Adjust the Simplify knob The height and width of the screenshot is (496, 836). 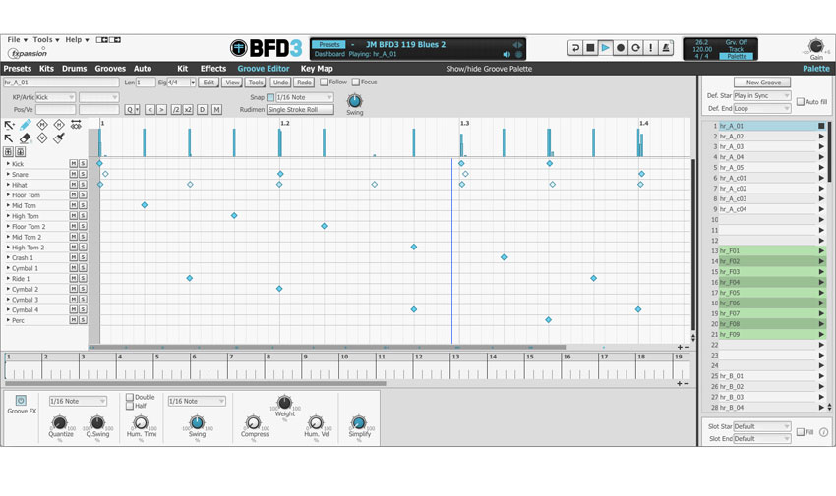click(358, 423)
